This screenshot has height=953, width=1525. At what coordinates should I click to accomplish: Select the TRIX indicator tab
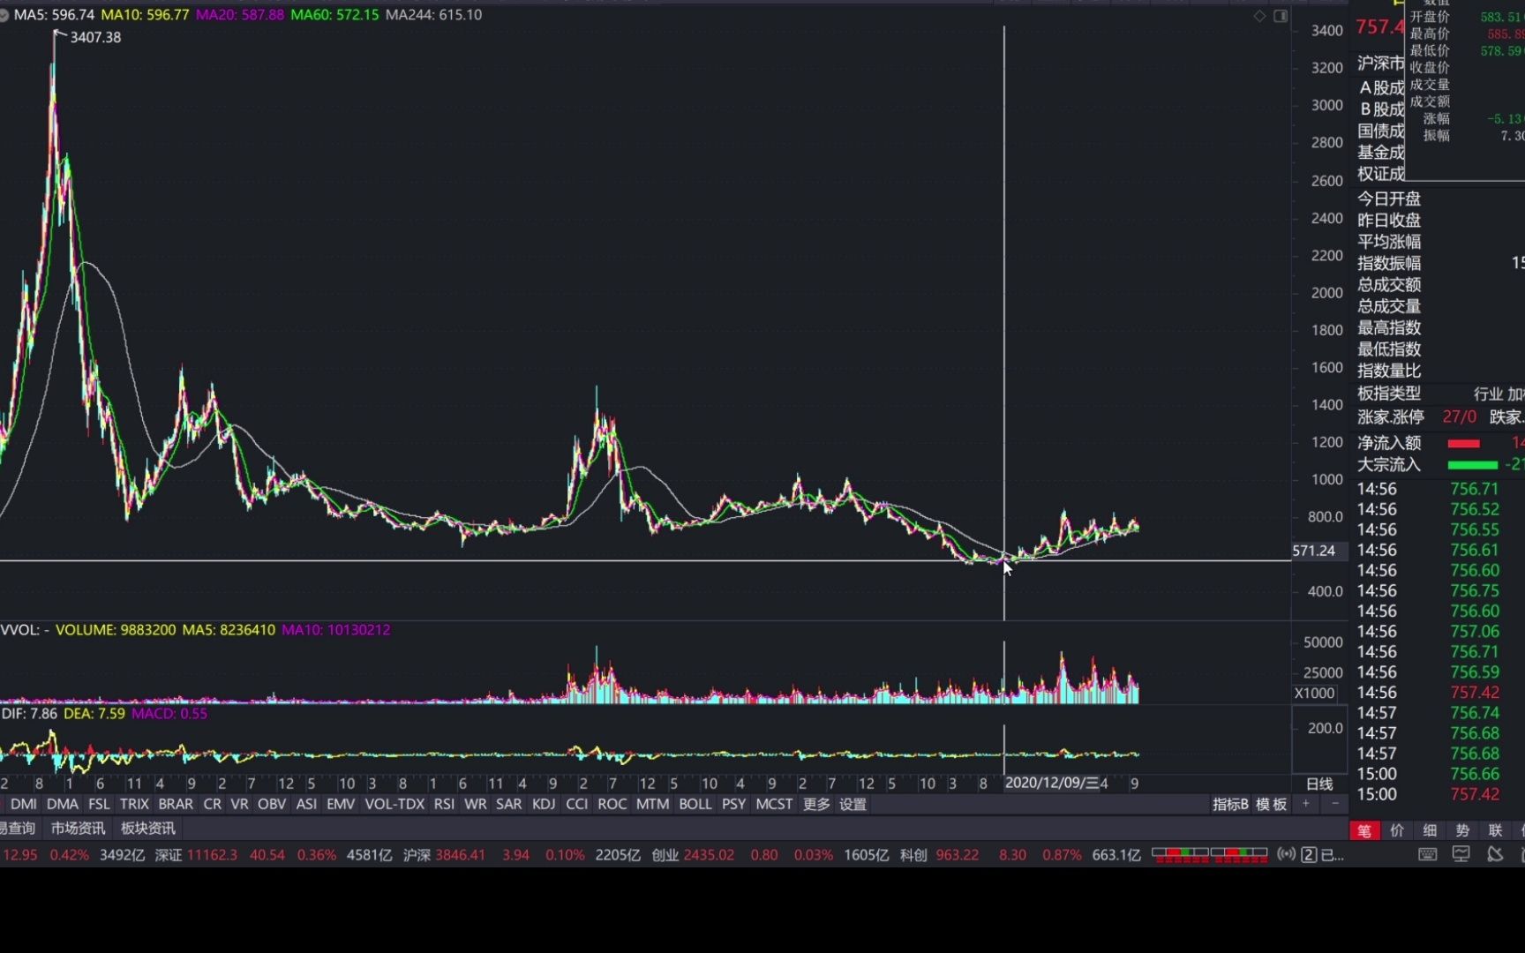[x=134, y=804]
